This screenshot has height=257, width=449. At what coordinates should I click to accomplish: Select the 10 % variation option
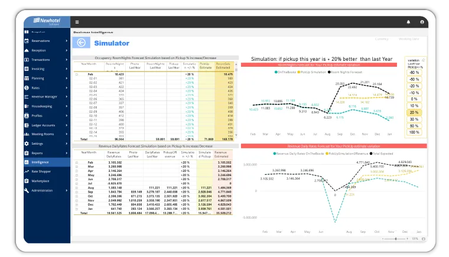[414, 106]
